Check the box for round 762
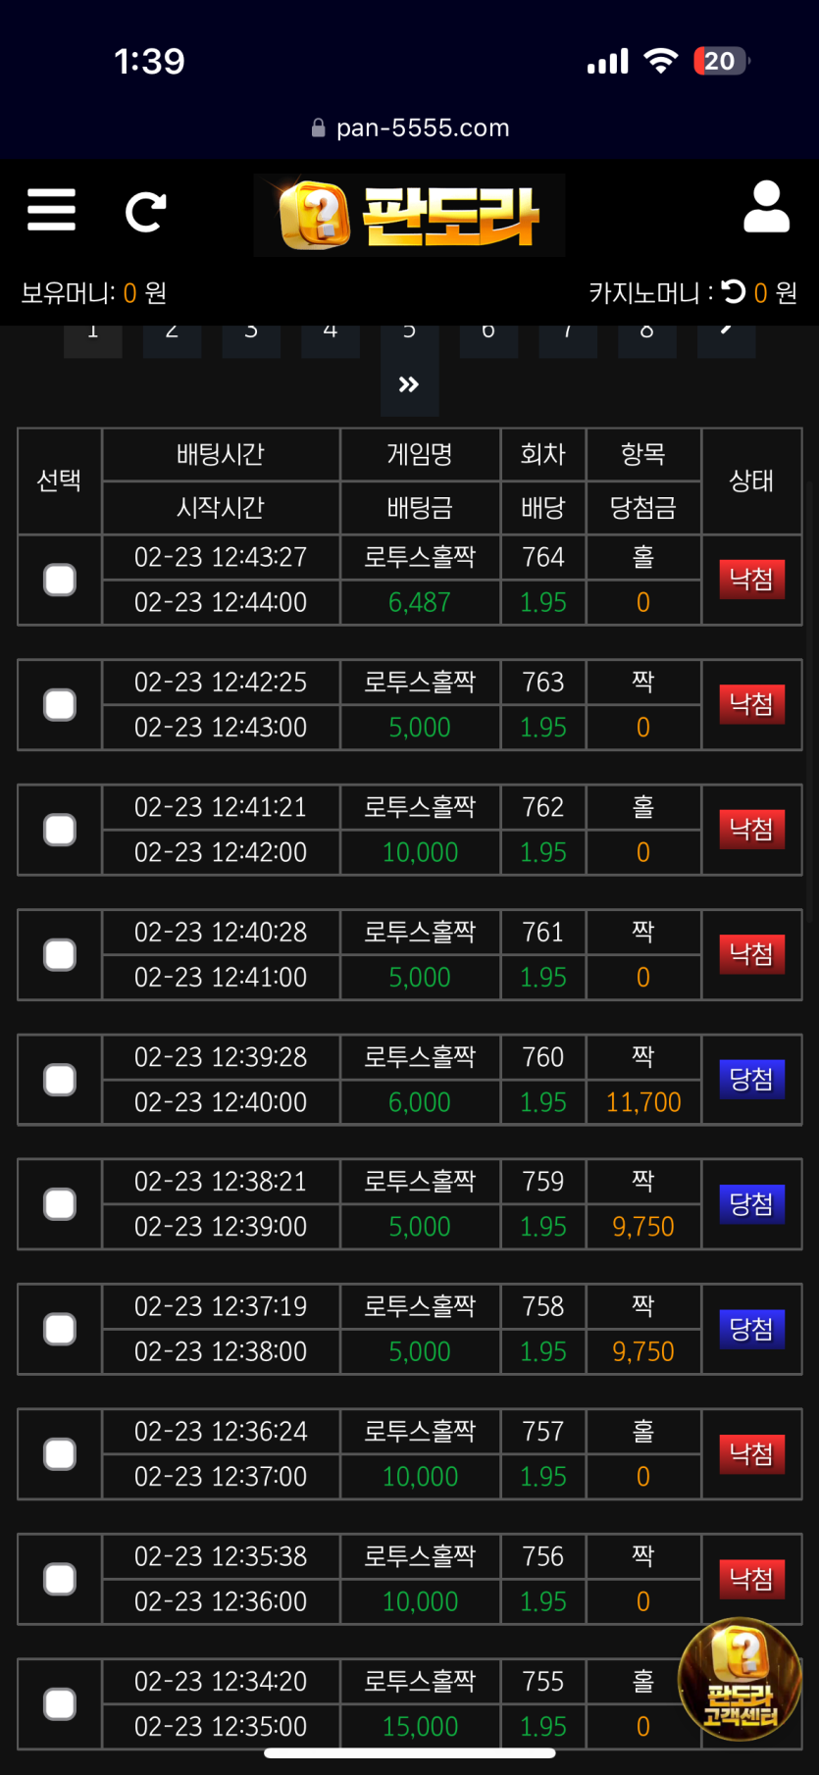819x1775 pixels. [x=60, y=830]
